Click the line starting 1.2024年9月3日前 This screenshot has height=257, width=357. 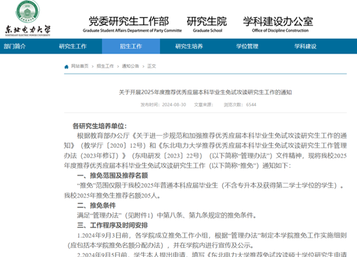point(212,236)
